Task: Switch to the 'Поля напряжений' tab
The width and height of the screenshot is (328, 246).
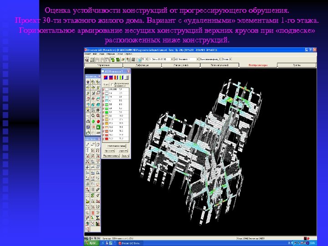Action: point(220,65)
